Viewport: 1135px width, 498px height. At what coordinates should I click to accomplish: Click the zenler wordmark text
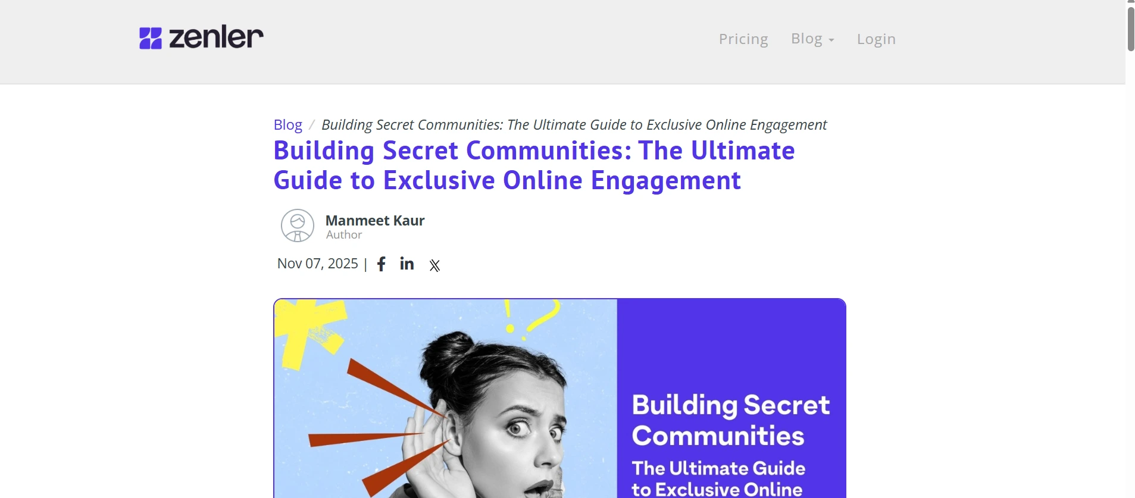[217, 37]
